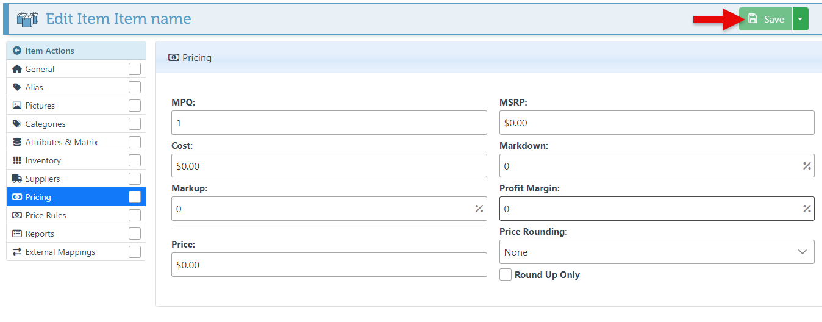Open the Alias section
The width and height of the screenshot is (822, 322).
pos(34,87)
